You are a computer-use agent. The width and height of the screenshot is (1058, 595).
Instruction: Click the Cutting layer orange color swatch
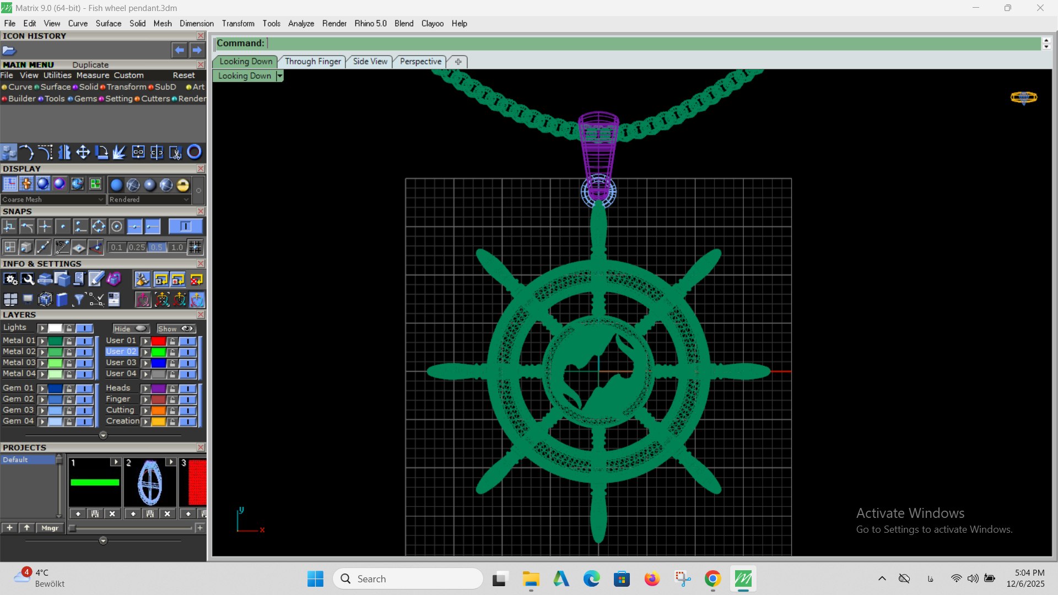[159, 410]
